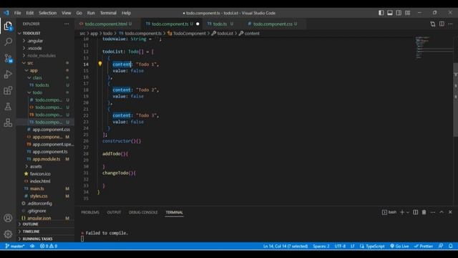This screenshot has height=258, width=458.
Task: Collapse the src folder
Action: pos(45,63)
